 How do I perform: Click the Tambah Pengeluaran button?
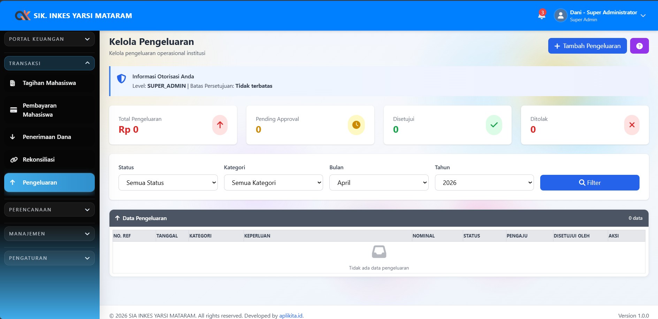point(587,46)
